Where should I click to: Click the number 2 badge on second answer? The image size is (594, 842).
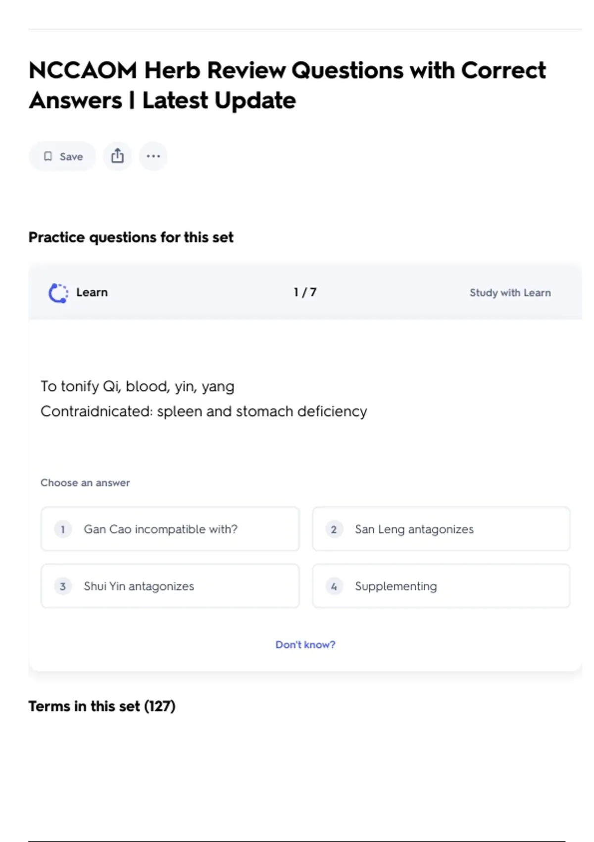point(334,529)
